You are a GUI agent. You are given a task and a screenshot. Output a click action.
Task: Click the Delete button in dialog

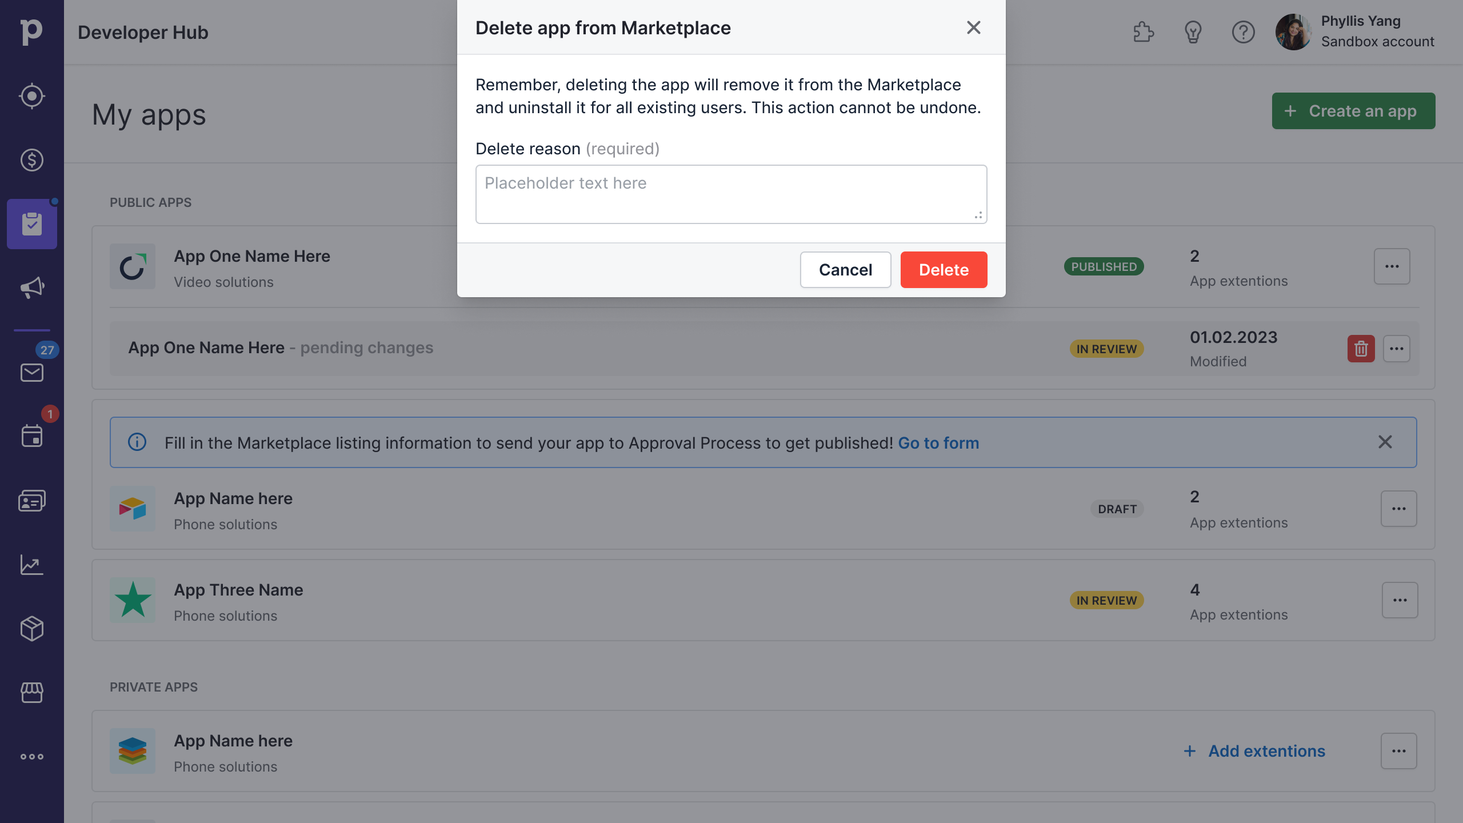coord(944,270)
